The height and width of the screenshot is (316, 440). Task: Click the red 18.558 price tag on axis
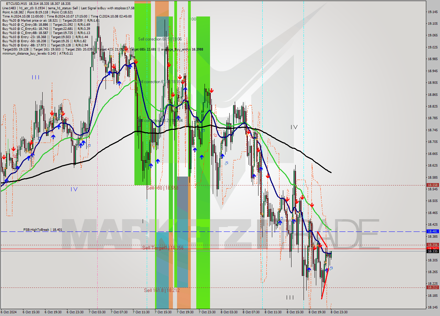click(432, 185)
